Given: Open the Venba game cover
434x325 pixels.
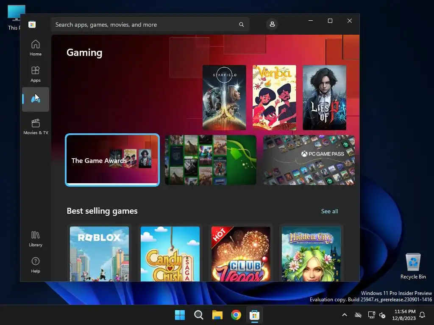Looking at the screenshot, I should 274,98.
